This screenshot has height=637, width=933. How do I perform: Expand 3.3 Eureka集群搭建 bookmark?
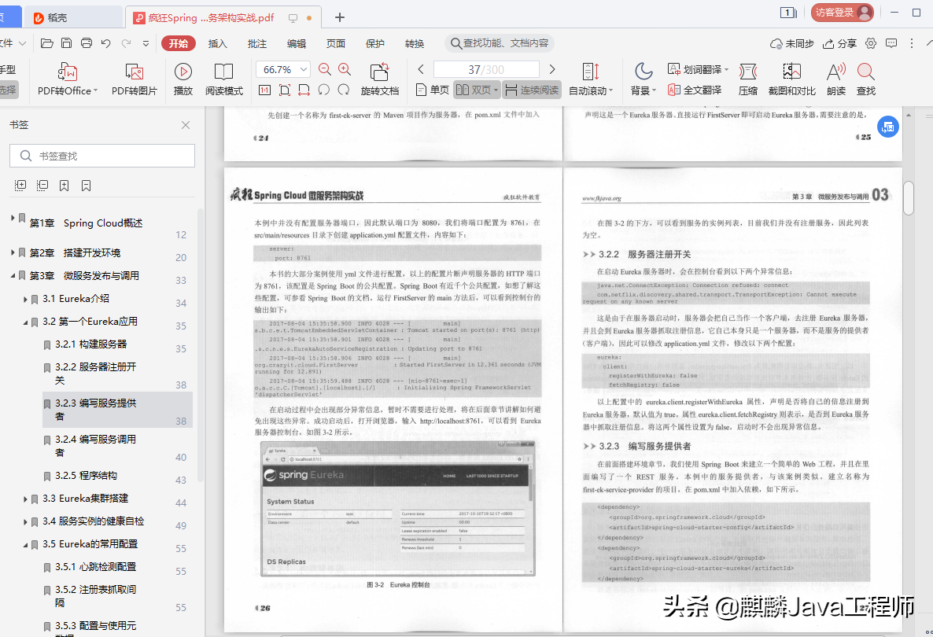click(25, 499)
